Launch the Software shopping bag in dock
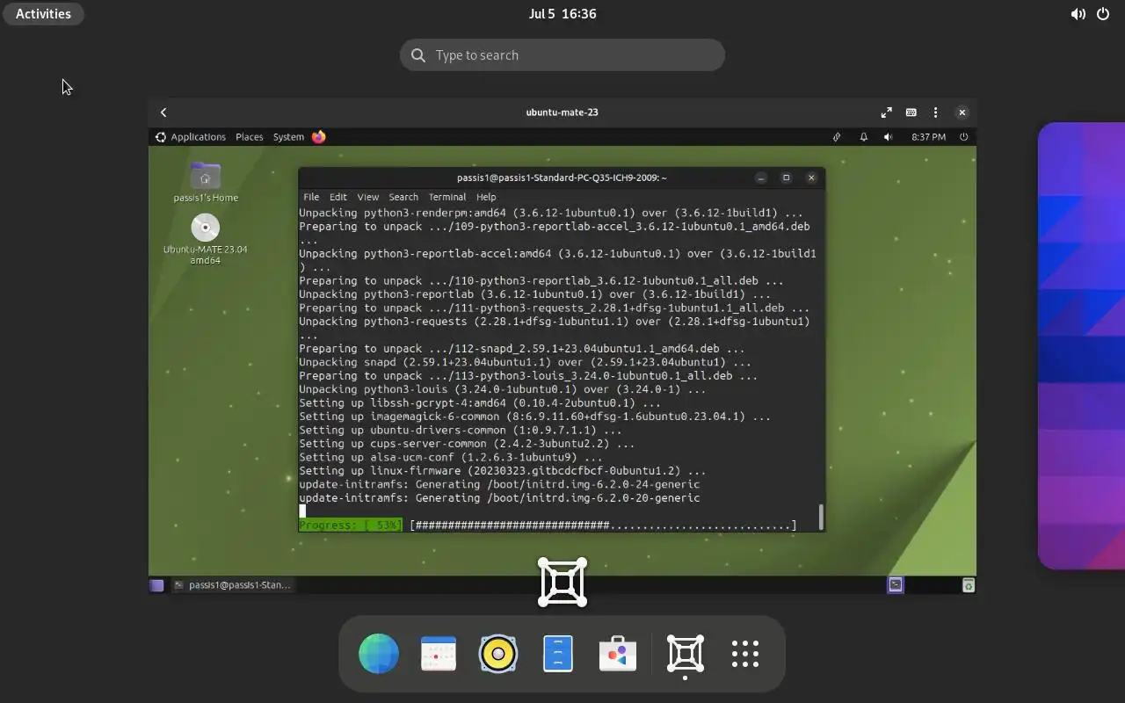 (x=618, y=654)
